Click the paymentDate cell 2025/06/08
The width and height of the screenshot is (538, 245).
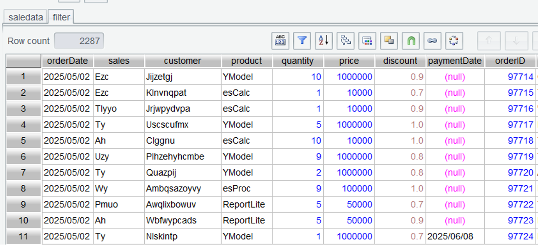click(450, 237)
